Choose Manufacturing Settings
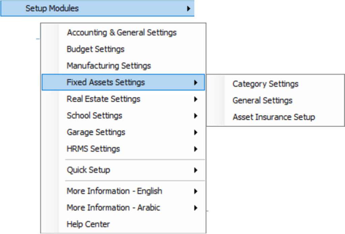The height and width of the screenshot is (234, 345). (x=109, y=66)
